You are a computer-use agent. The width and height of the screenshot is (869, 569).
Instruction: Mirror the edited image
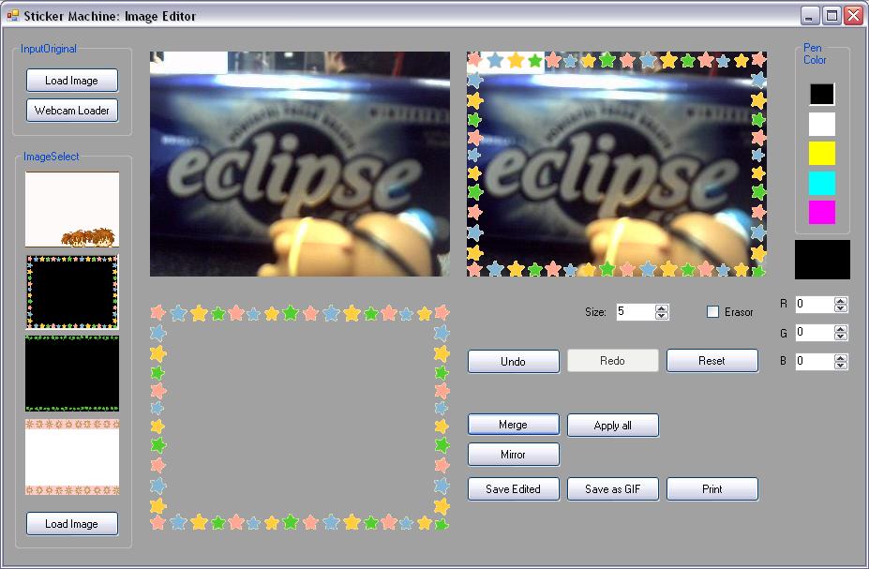pyautogui.click(x=513, y=455)
